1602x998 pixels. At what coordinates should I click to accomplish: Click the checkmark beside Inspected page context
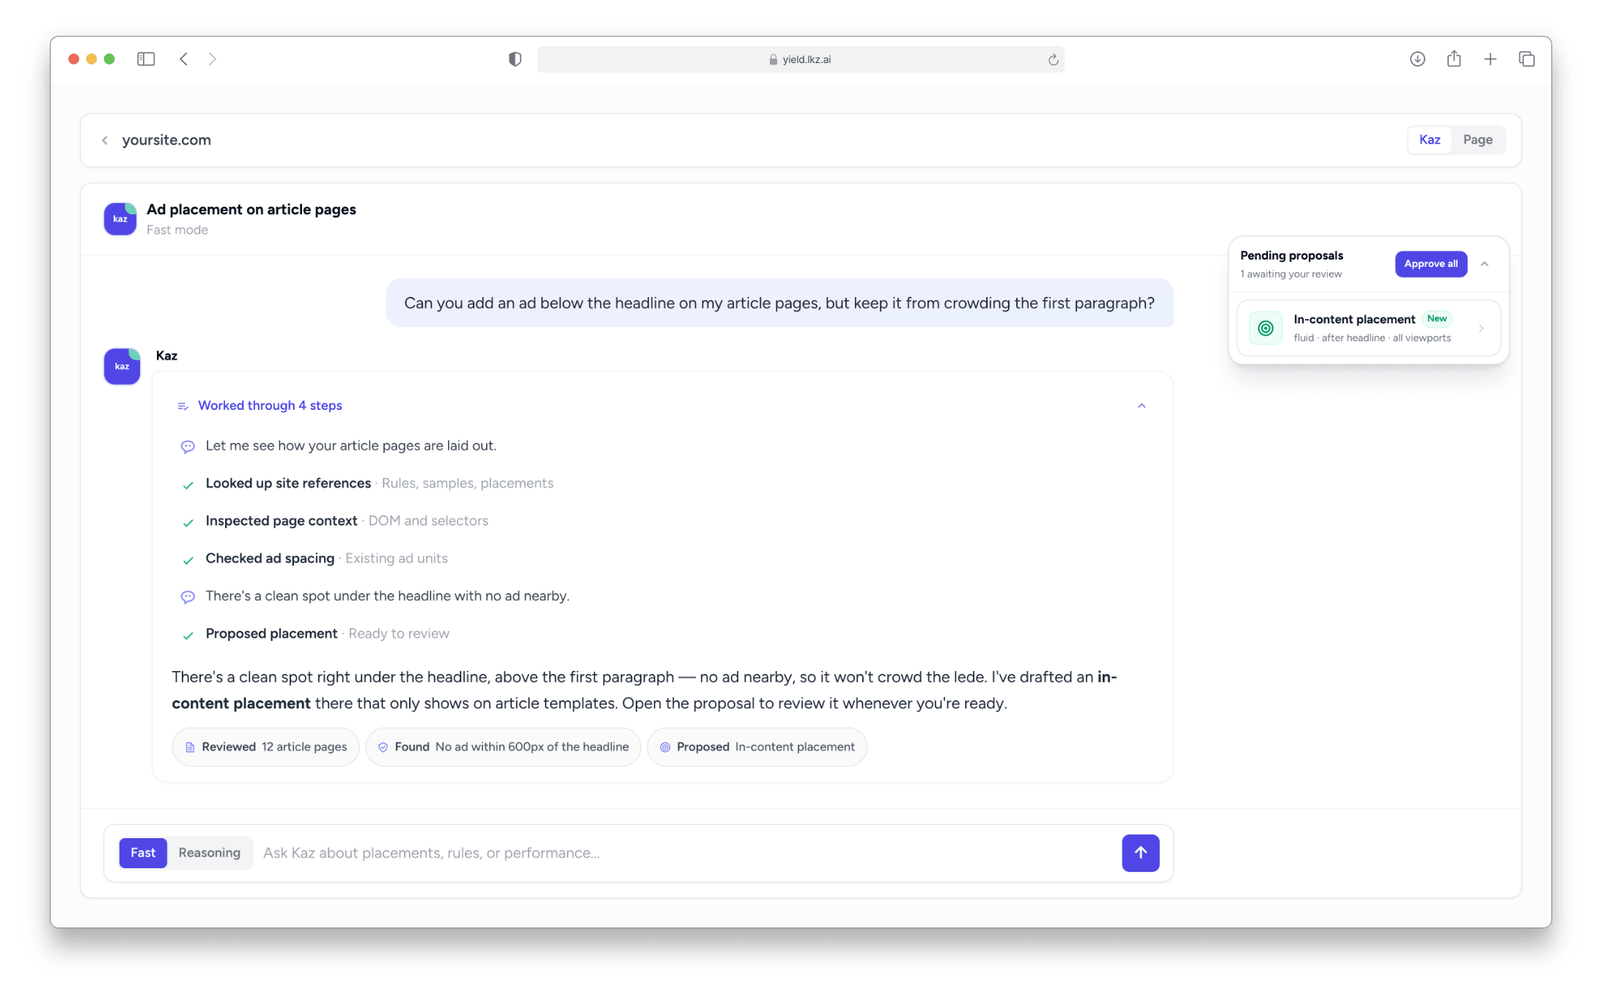pyautogui.click(x=188, y=522)
